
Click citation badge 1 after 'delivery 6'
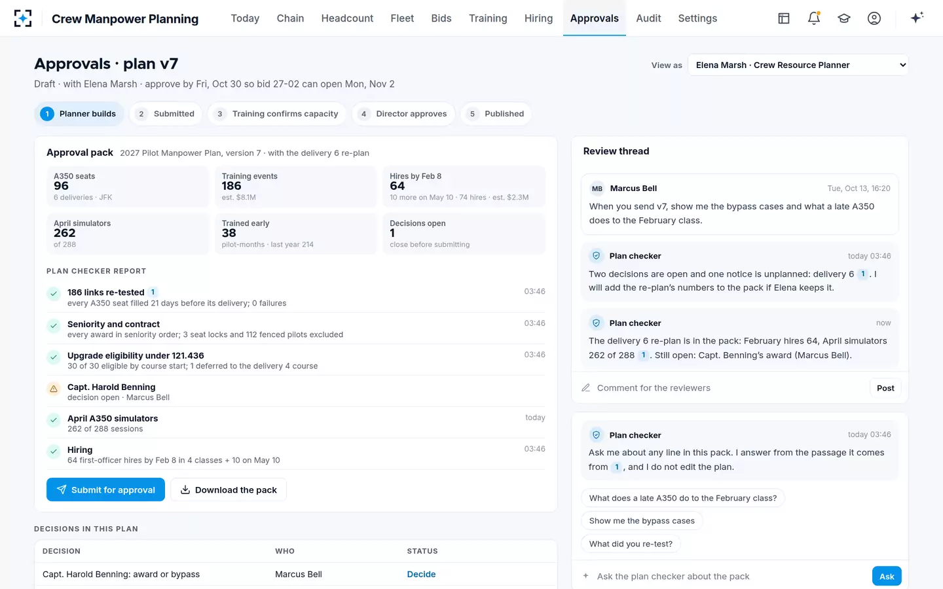tap(863, 274)
